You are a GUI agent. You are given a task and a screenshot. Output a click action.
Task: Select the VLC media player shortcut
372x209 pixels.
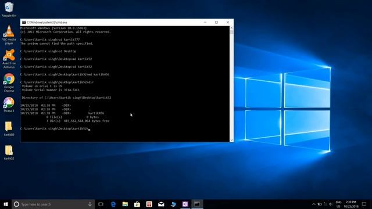click(9, 35)
